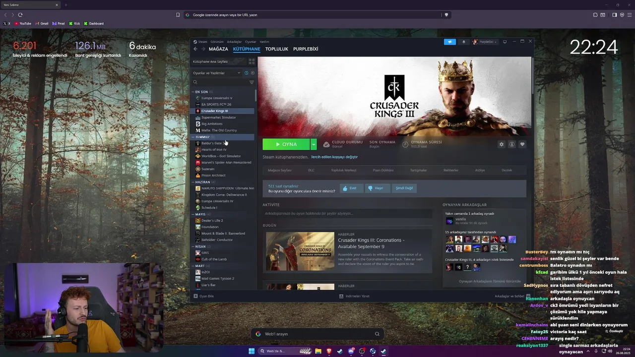Image resolution: width=635 pixels, height=357 pixels.
Task: Collapse the EN SON category
Action: coord(193,92)
